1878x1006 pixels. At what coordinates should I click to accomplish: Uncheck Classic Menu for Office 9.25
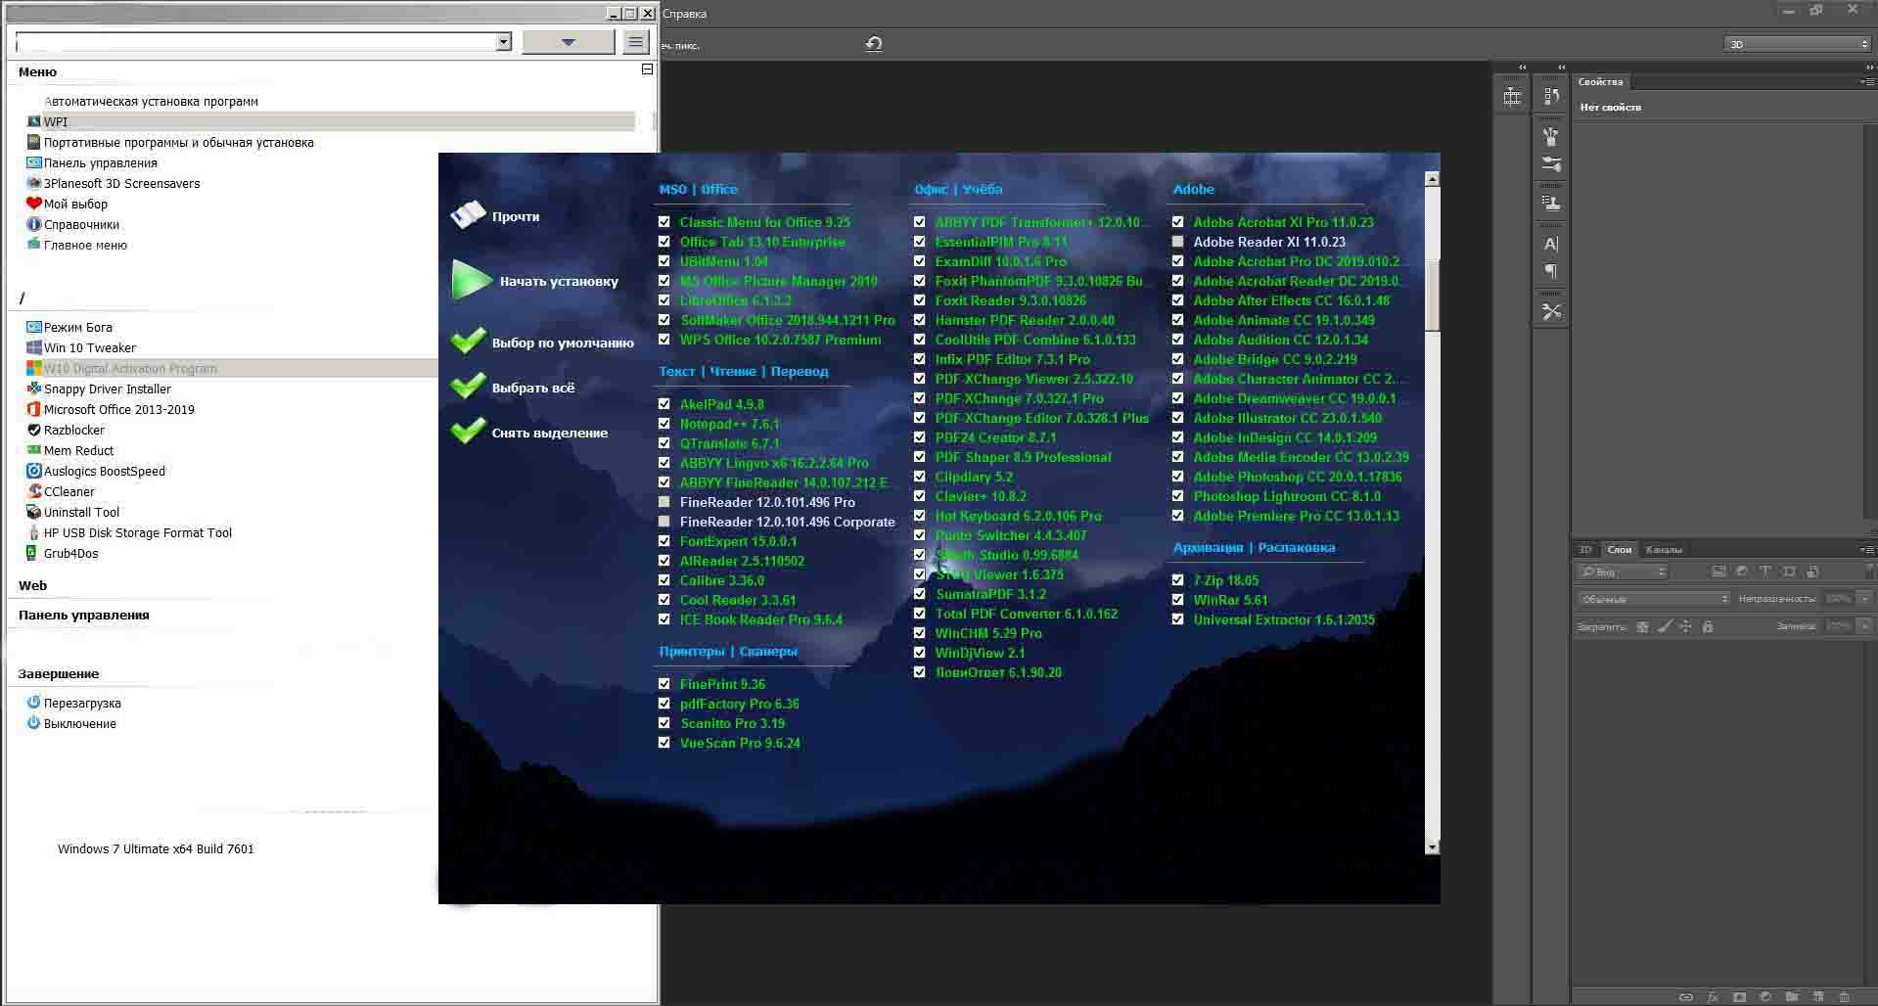664,222
